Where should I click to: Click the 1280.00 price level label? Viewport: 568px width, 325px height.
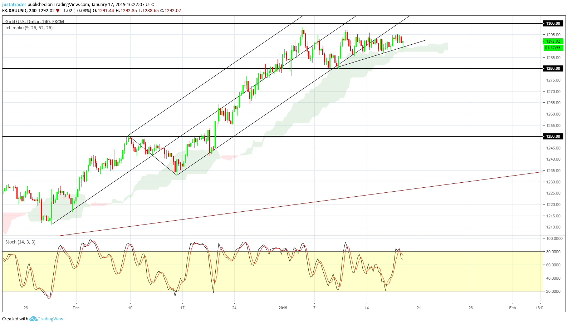553,68
